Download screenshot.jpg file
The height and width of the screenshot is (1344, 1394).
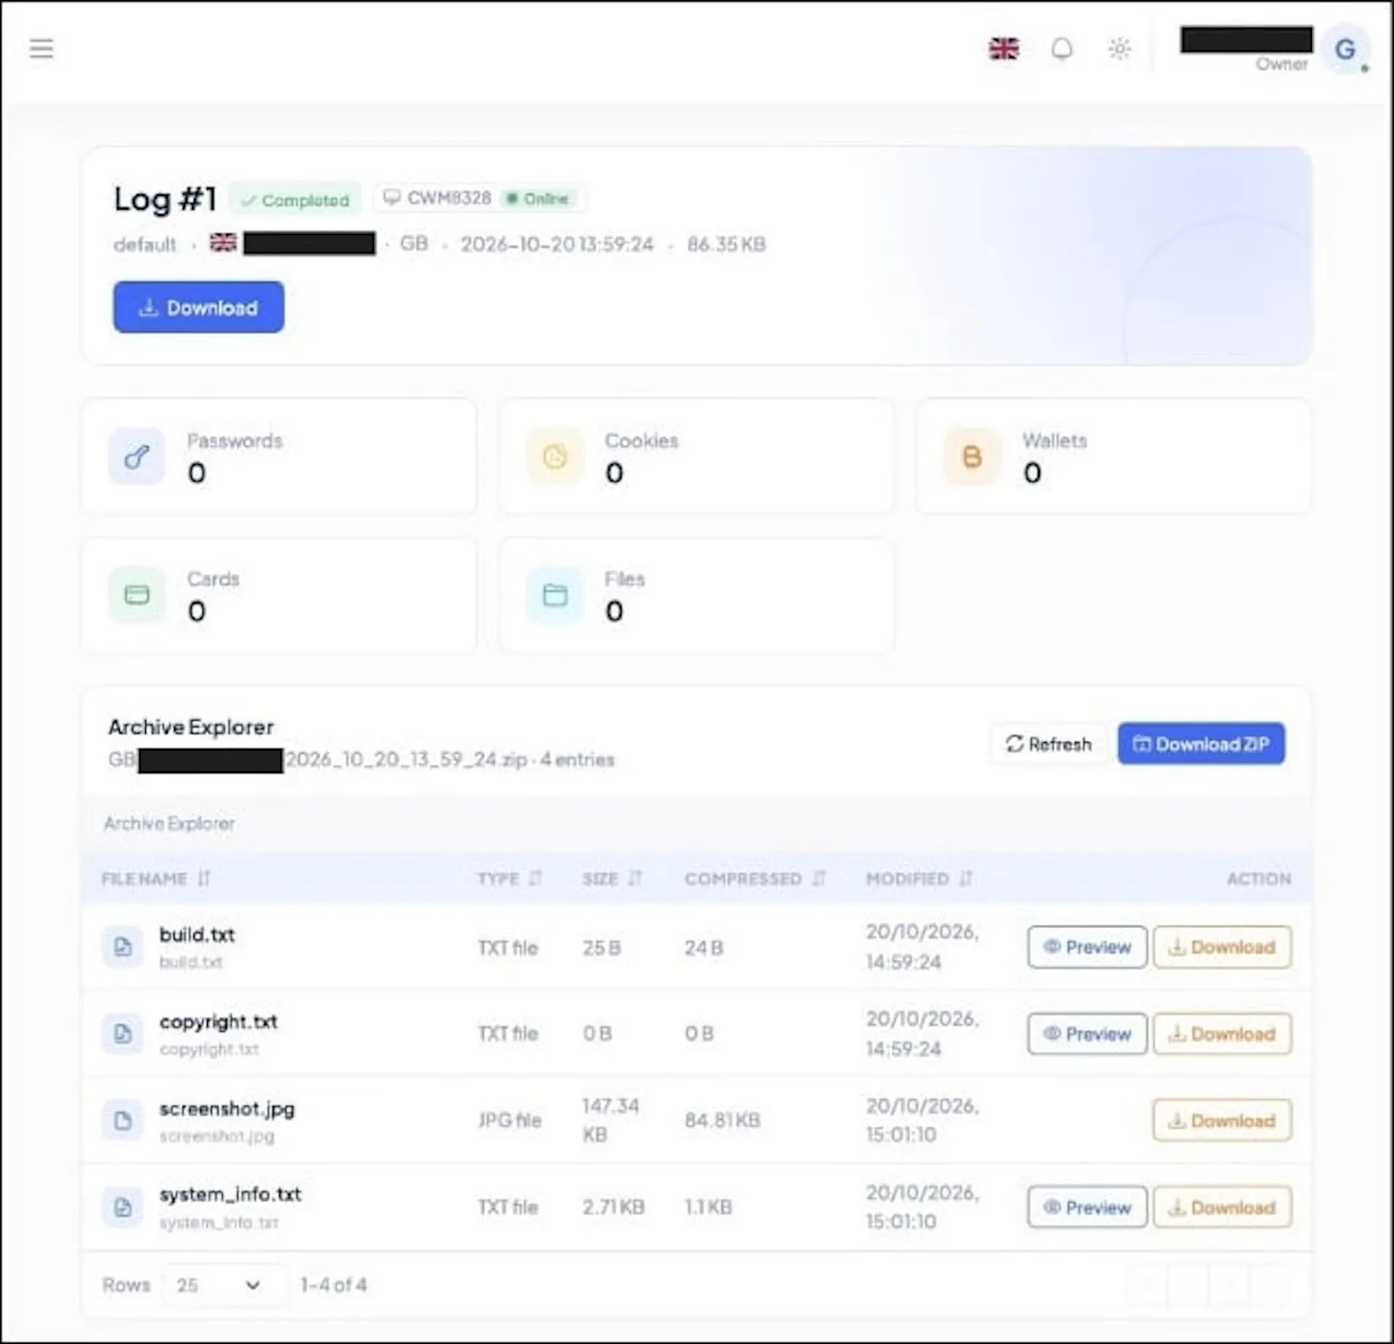click(1222, 1120)
